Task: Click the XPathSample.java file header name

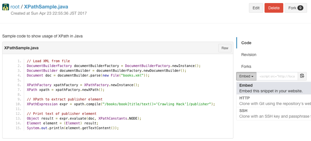Action: tap(22, 48)
